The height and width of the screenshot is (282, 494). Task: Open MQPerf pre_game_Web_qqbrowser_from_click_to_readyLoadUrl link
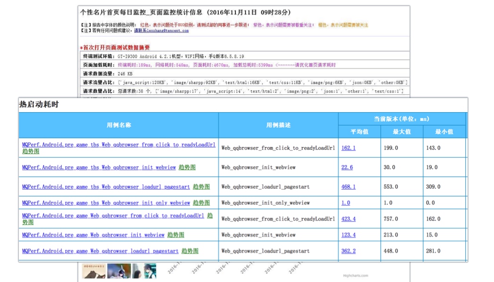pos(113,216)
